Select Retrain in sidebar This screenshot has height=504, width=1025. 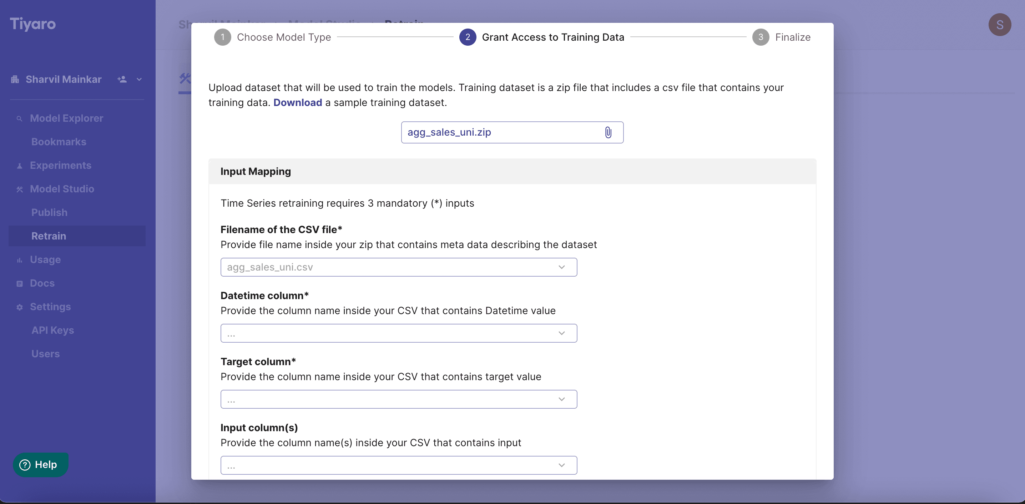pyautogui.click(x=77, y=236)
